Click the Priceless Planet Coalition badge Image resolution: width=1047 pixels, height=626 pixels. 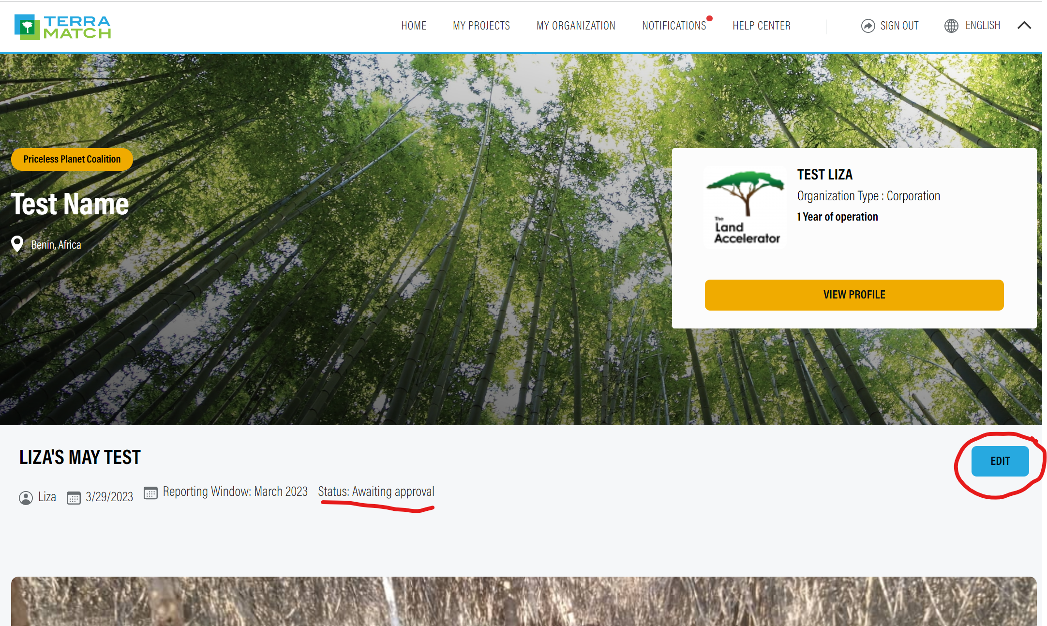[x=72, y=159]
